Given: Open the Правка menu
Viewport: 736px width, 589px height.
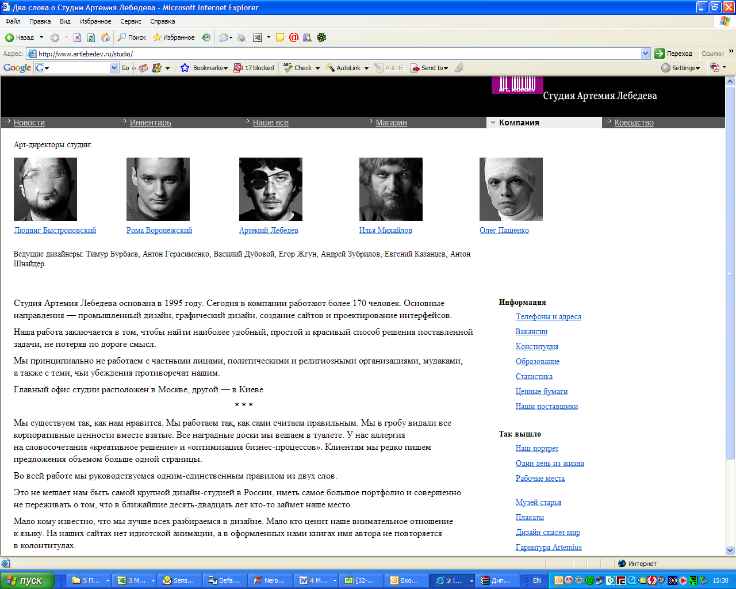Looking at the screenshot, I should [x=40, y=21].
